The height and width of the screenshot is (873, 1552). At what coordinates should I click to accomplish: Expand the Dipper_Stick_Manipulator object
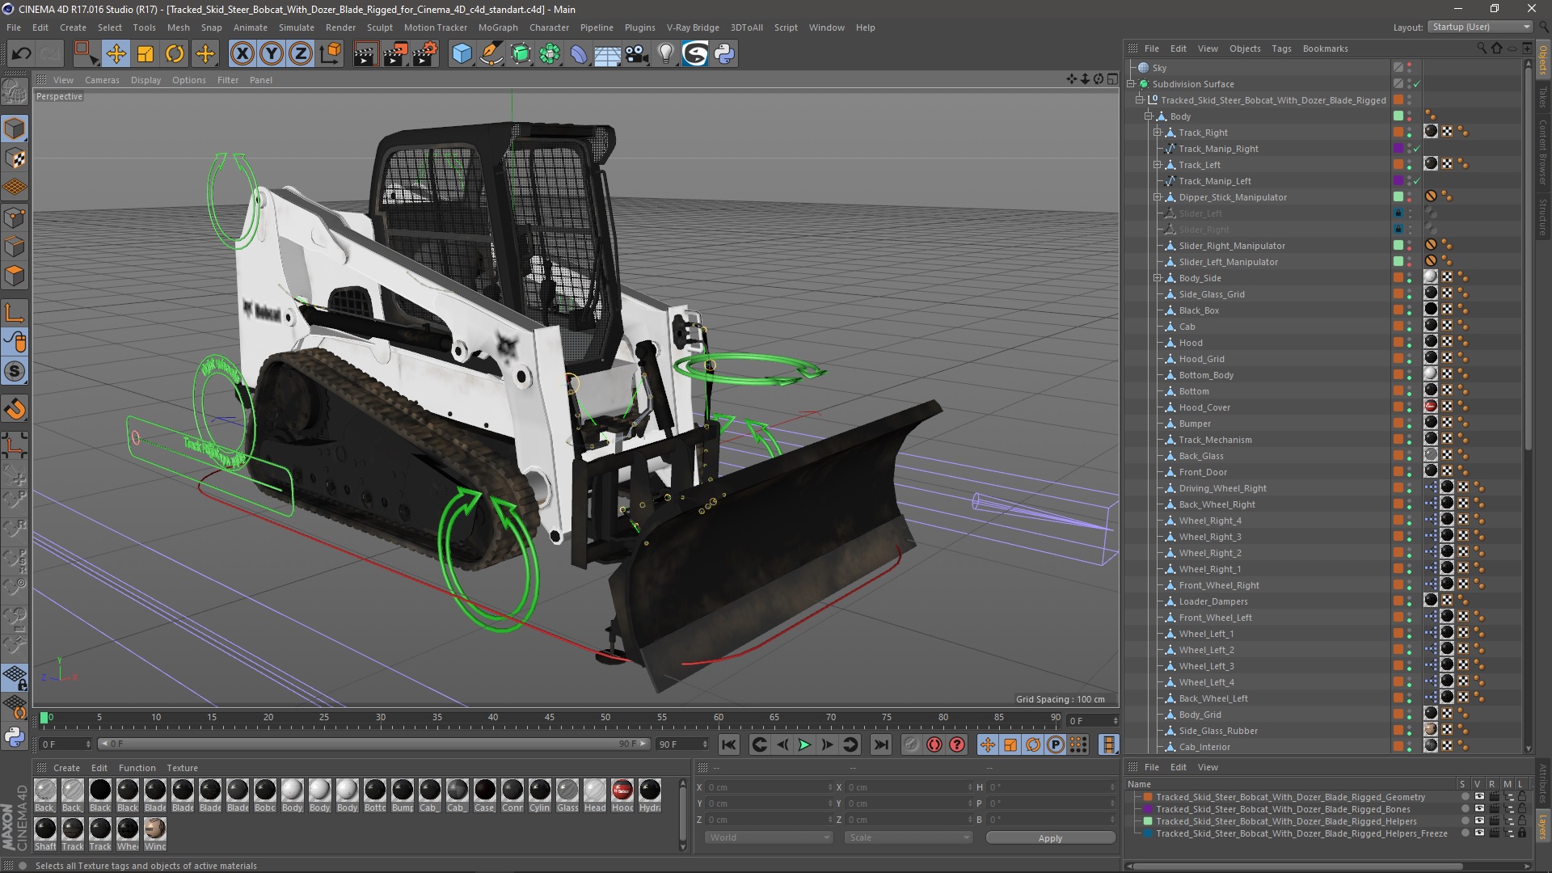1158,197
